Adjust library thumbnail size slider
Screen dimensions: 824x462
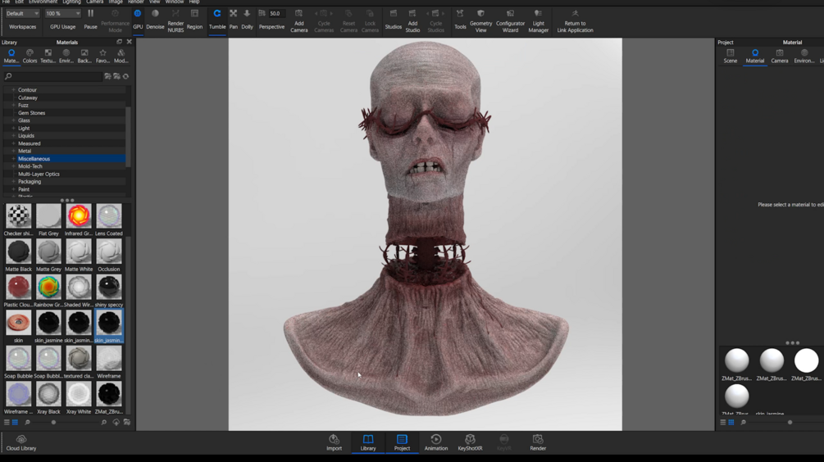53,422
